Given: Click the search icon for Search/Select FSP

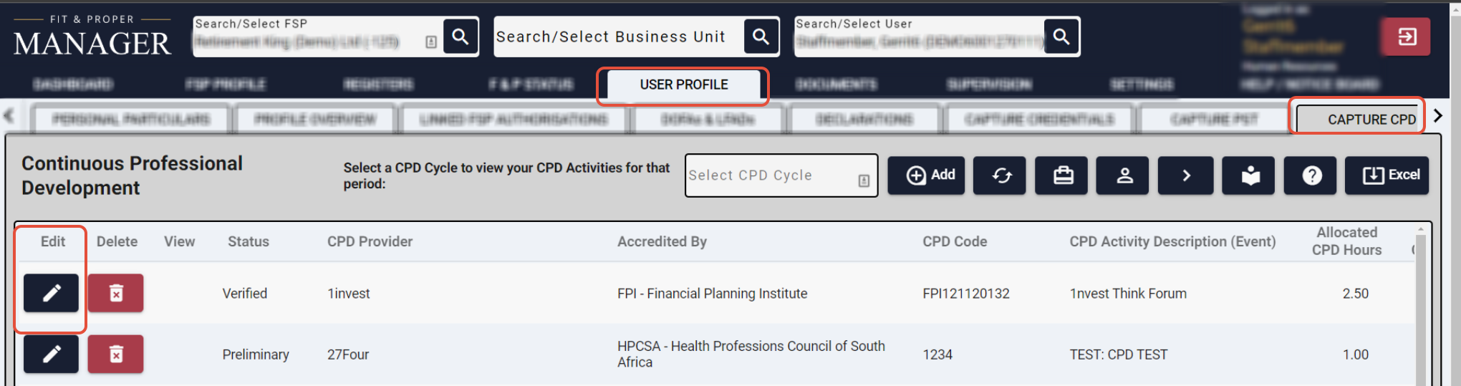Looking at the screenshot, I should coord(461,37).
